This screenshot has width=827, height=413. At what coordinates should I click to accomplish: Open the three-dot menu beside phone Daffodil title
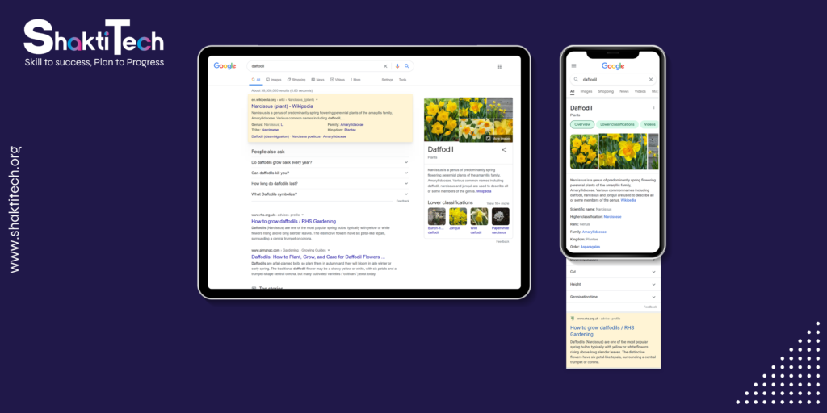click(x=653, y=107)
